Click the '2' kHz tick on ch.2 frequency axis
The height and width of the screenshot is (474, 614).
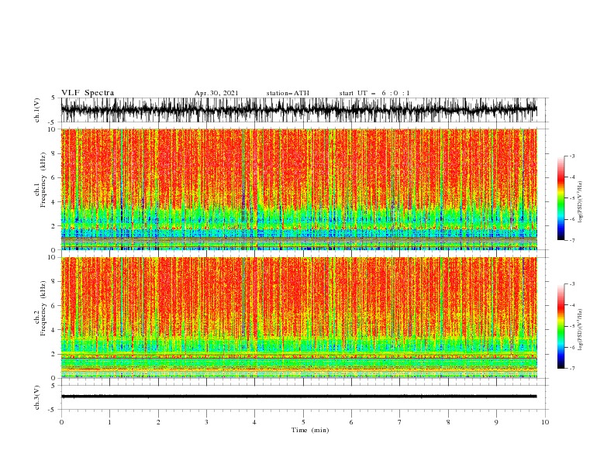point(54,354)
